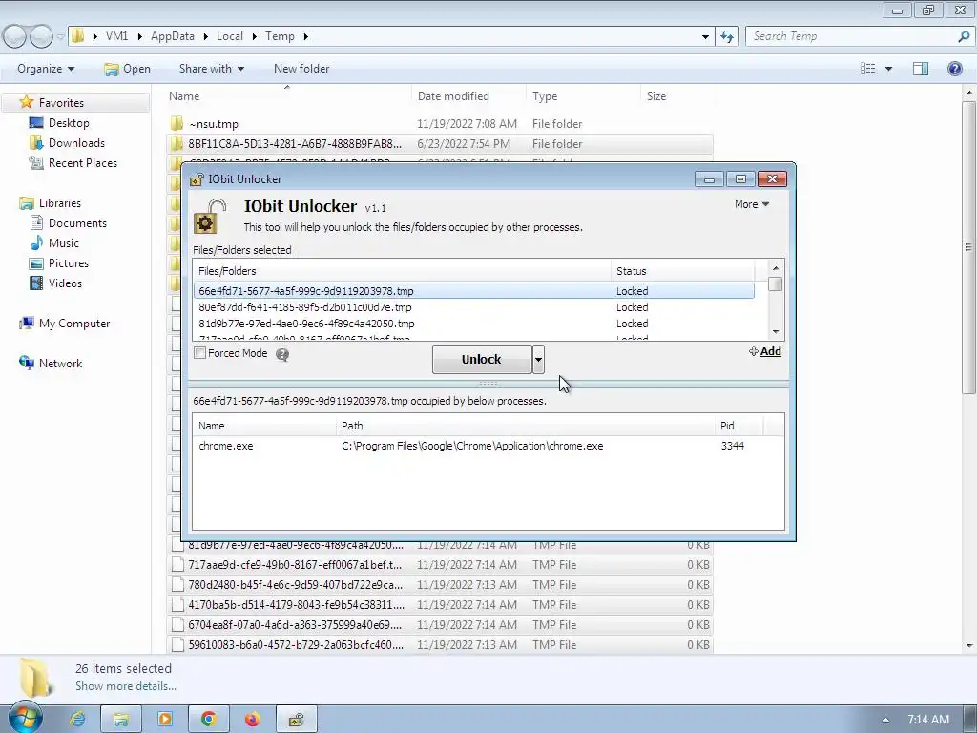Click New folder in Explorer toolbar
This screenshot has height=733, width=977.
tap(301, 69)
